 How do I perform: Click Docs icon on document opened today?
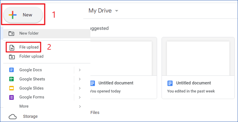coord(93,83)
